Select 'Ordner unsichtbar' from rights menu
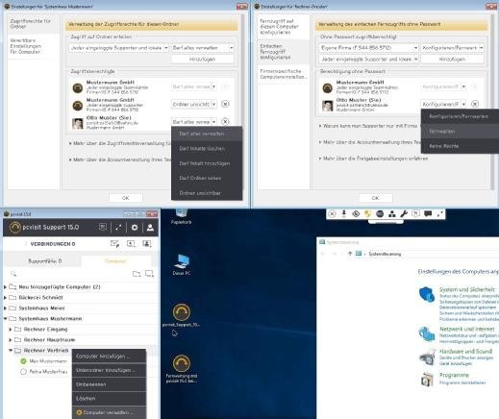Viewport: 499px width, 419px height. tap(207, 193)
